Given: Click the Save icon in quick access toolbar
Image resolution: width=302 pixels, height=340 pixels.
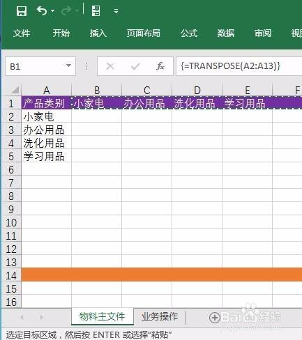Looking at the screenshot, I should click(22, 10).
